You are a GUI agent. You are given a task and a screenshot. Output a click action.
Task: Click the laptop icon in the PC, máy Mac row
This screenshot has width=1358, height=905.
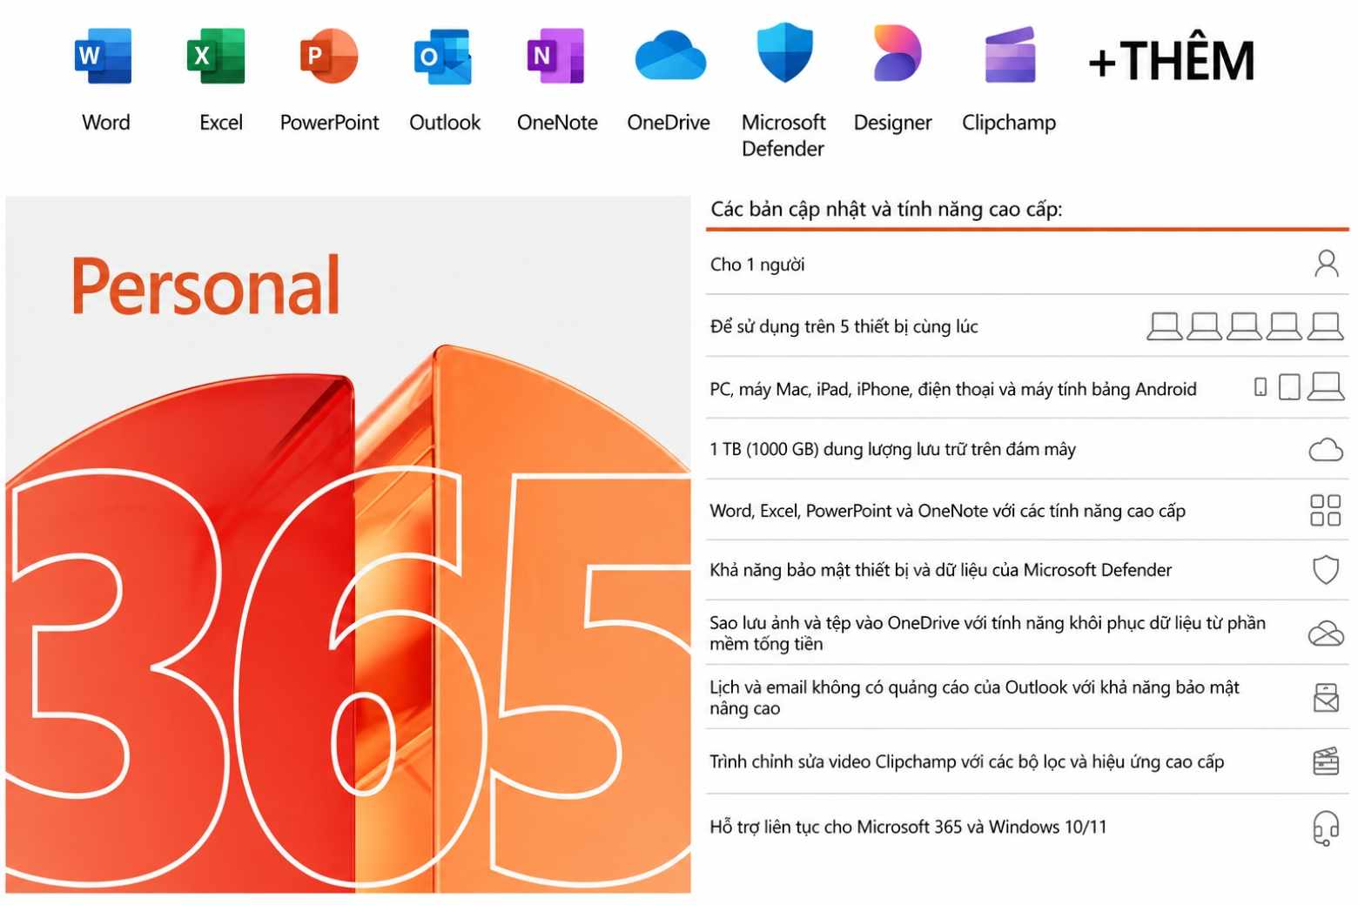coord(1326,386)
